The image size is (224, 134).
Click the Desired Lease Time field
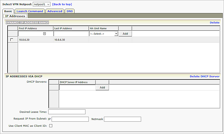[67, 112]
